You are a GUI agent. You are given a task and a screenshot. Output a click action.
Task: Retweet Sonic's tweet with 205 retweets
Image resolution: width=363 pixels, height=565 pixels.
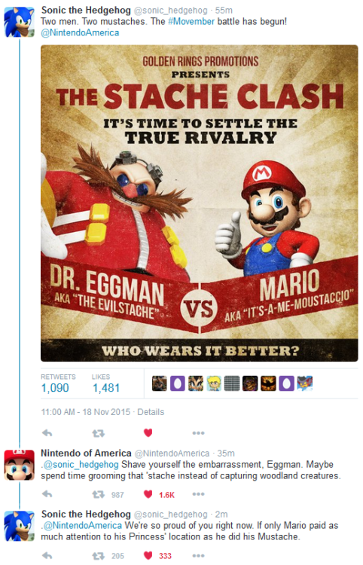coord(98,556)
